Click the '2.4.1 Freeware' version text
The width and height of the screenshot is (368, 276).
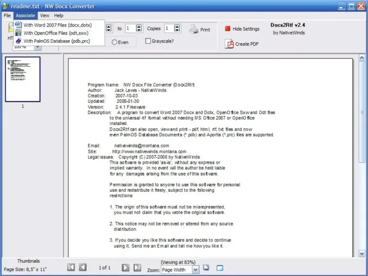coord(130,107)
